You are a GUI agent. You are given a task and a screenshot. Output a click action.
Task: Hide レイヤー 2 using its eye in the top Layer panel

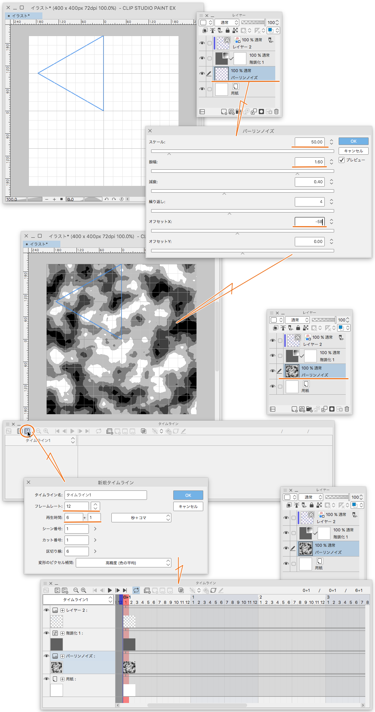pos(202,43)
